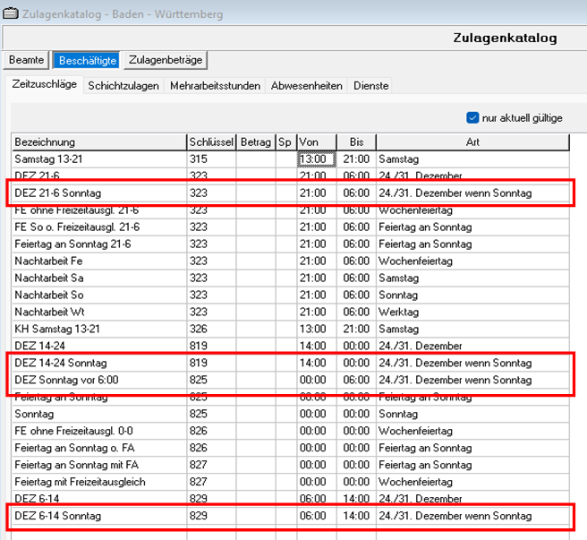Viewport: 587px width, 540px height.
Task: Click the Art column header
Action: tap(472, 142)
